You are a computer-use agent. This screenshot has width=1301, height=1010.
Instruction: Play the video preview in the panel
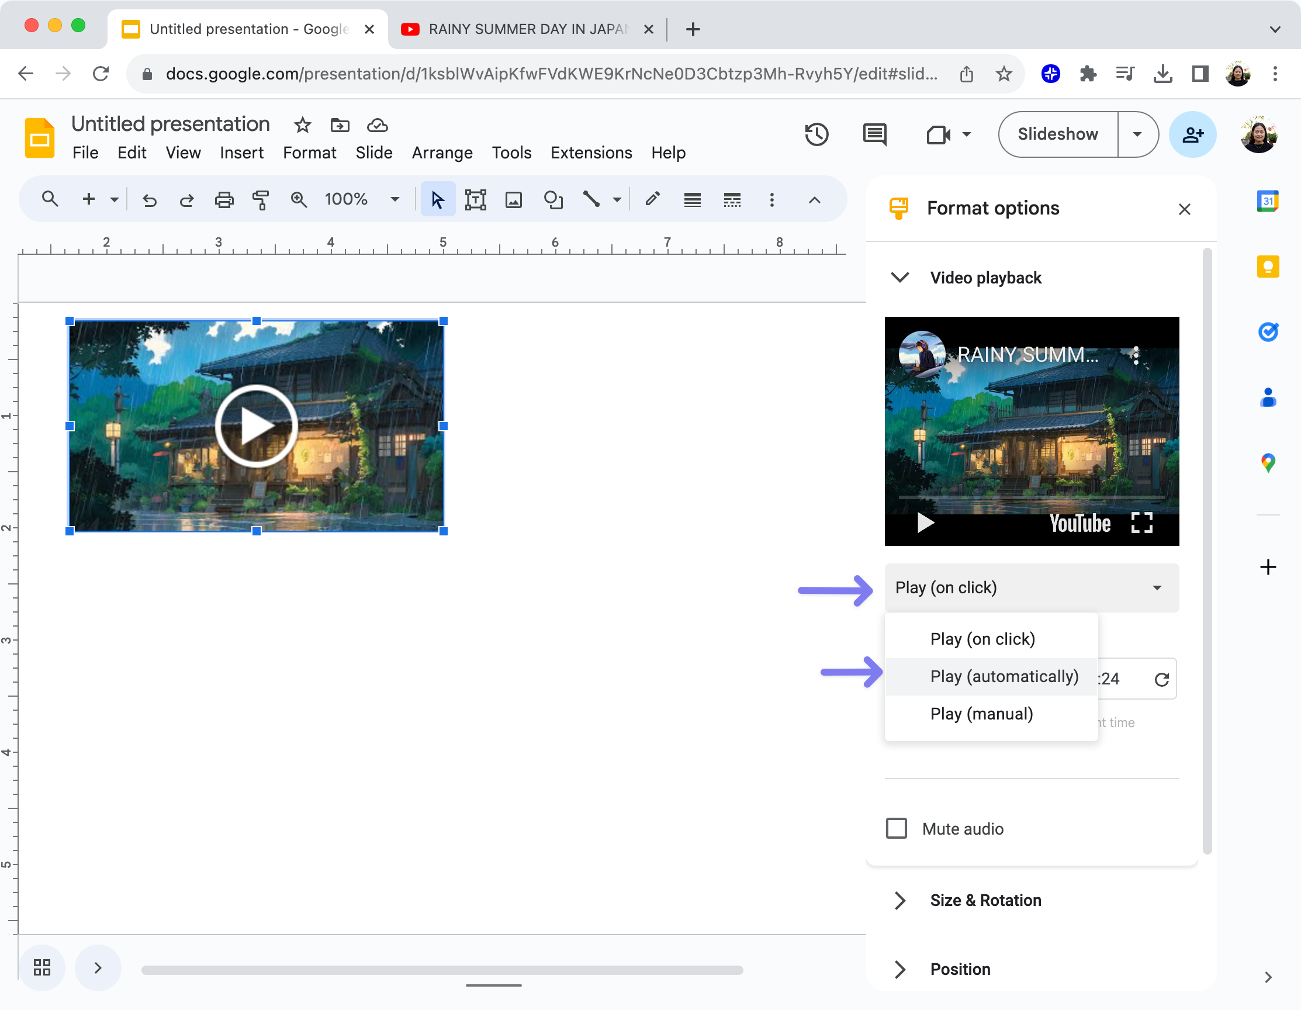pyautogui.click(x=925, y=523)
